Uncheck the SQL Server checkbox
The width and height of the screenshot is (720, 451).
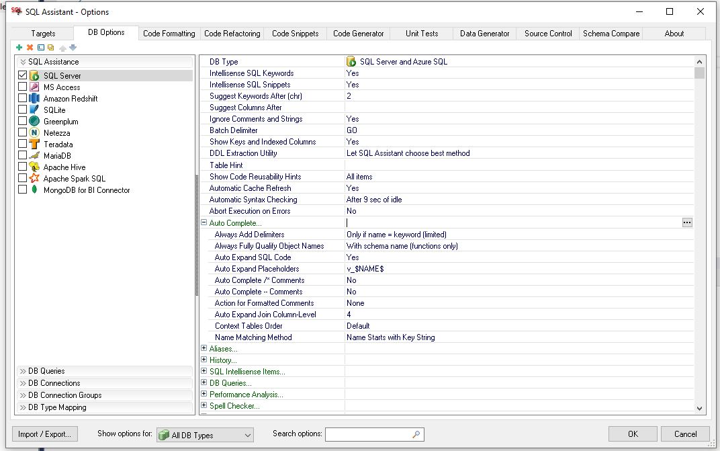click(x=23, y=75)
